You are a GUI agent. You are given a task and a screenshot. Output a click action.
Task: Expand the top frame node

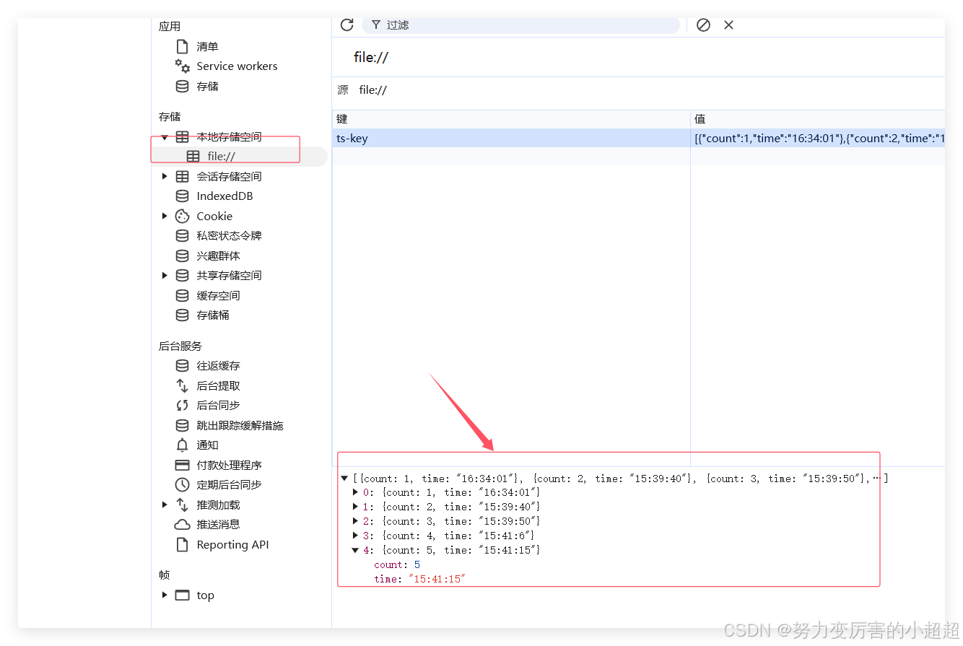[x=165, y=595]
